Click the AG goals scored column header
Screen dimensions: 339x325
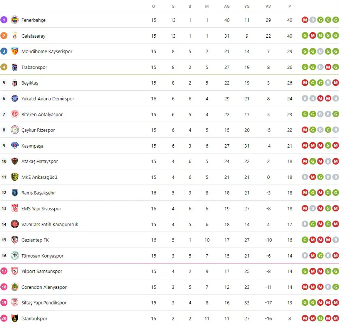tap(227, 6)
